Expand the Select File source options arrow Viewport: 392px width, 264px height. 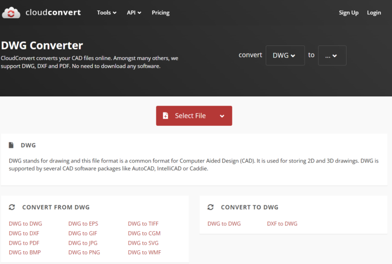click(222, 116)
